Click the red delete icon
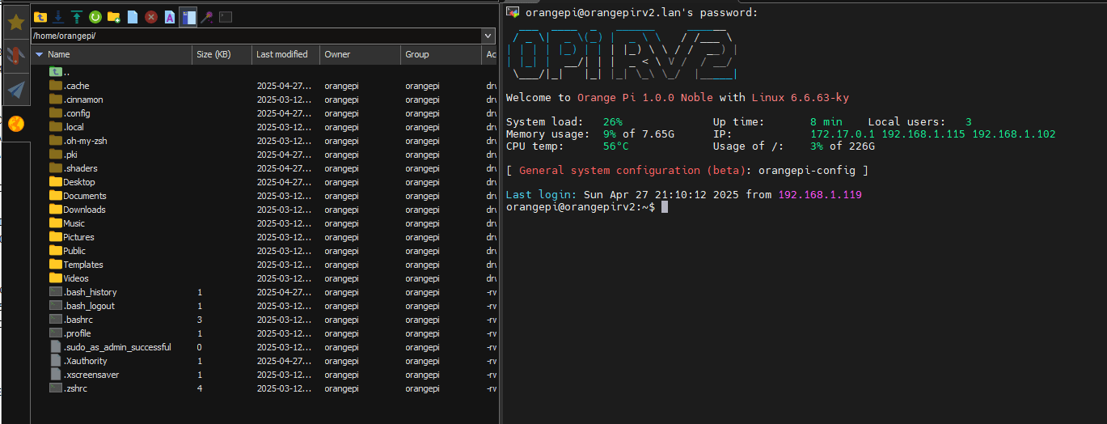Image resolution: width=1107 pixels, height=424 pixels. coord(151,16)
